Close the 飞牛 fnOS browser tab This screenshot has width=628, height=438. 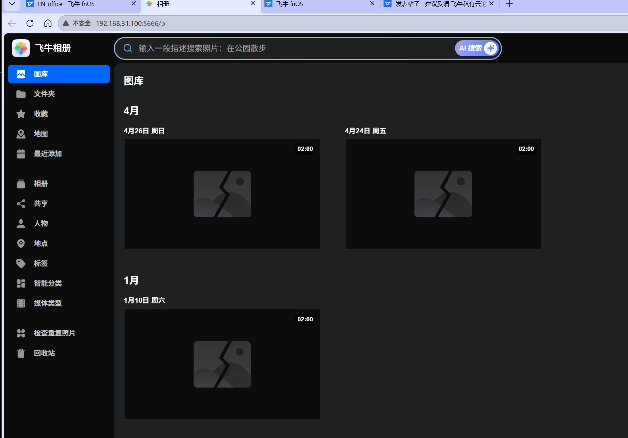[x=372, y=4]
